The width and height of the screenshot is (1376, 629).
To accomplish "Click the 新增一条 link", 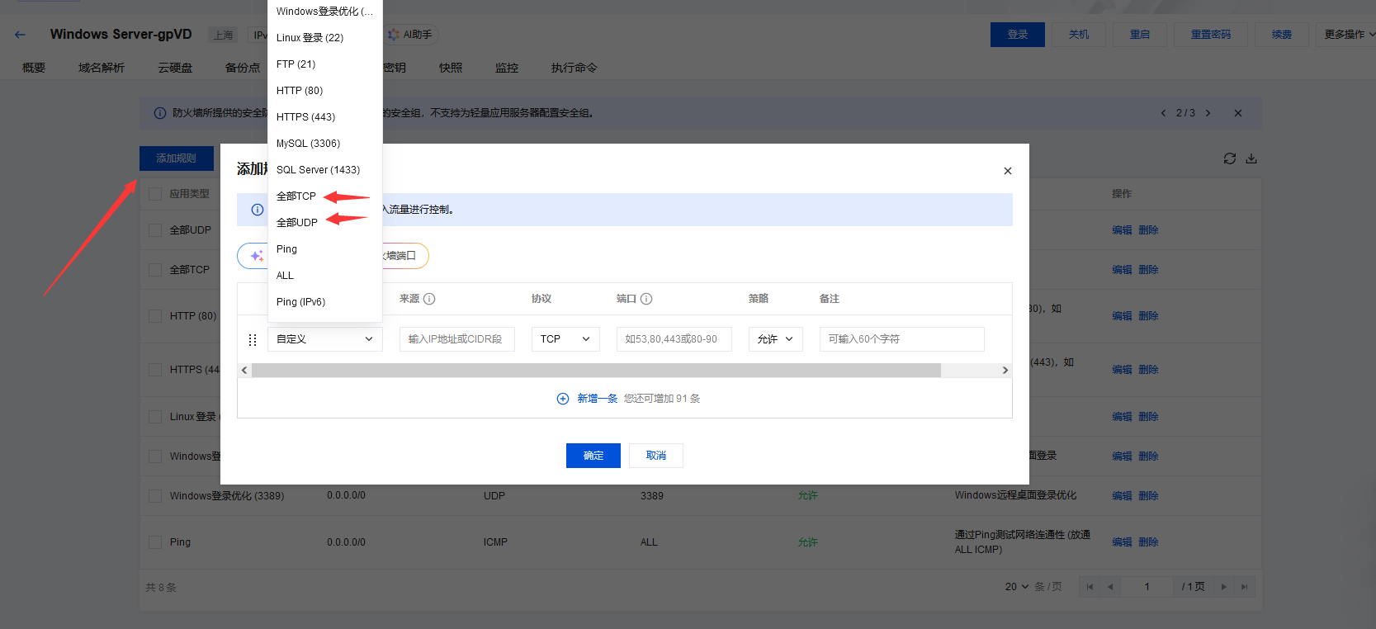I will 598,399.
